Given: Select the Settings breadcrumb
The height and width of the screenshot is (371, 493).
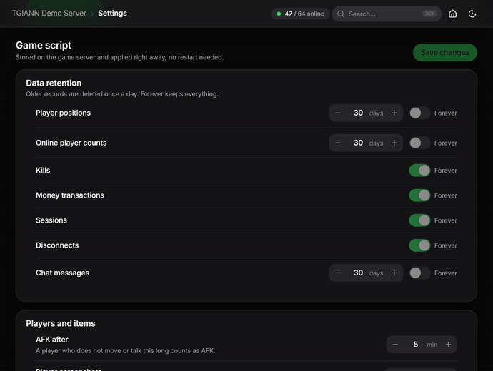Looking at the screenshot, I should point(113,13).
